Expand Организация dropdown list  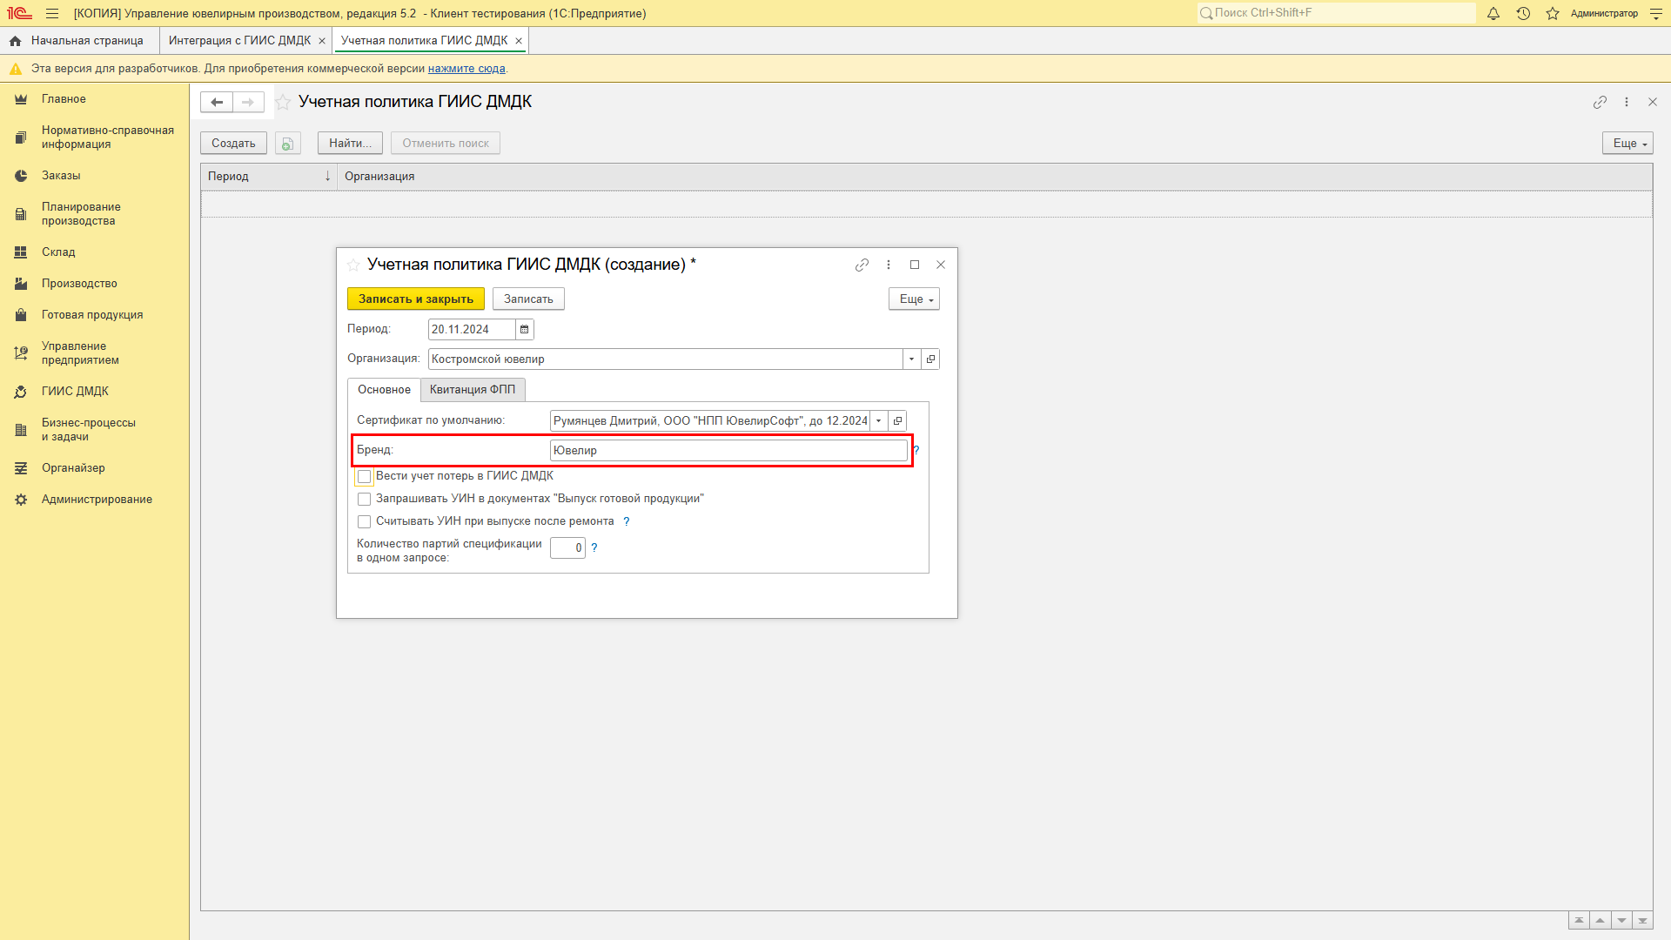[911, 359]
